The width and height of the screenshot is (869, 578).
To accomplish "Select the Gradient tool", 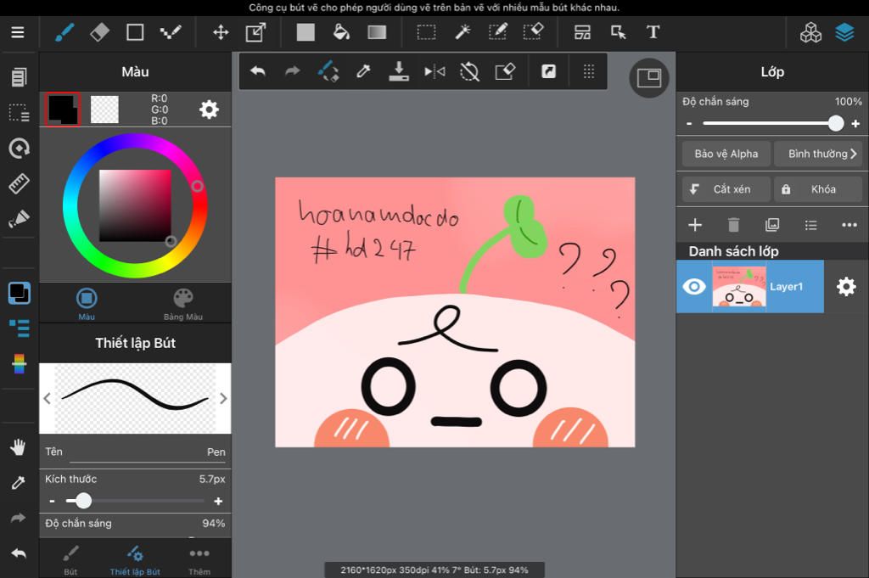I will [377, 32].
